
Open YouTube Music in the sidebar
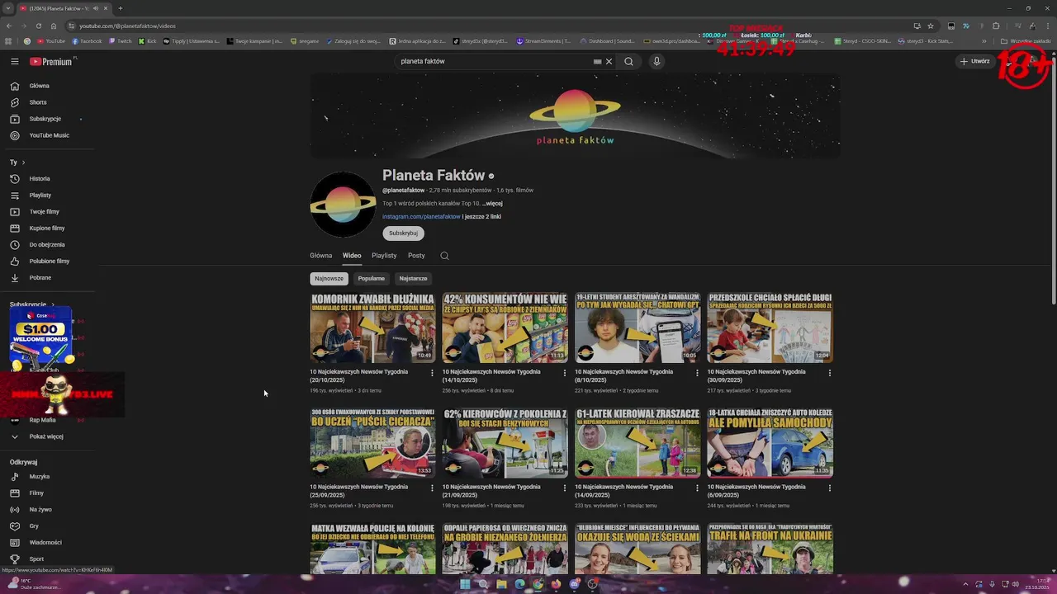49,135
